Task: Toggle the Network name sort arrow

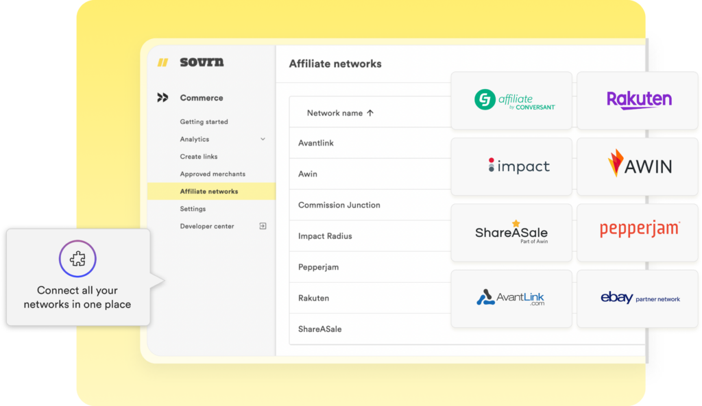Action: click(x=370, y=113)
